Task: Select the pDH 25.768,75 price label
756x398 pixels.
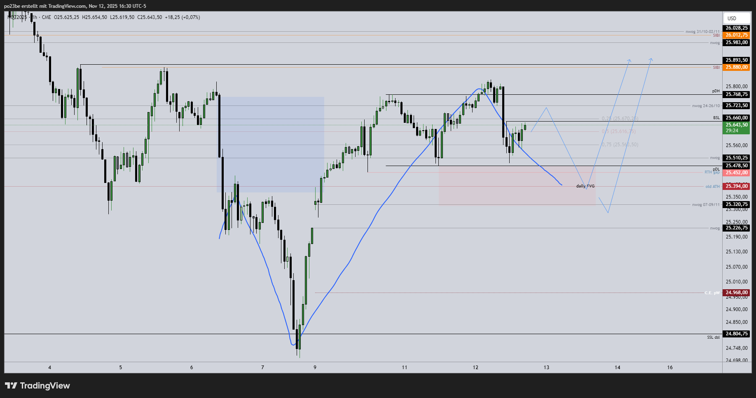Action: (x=736, y=94)
